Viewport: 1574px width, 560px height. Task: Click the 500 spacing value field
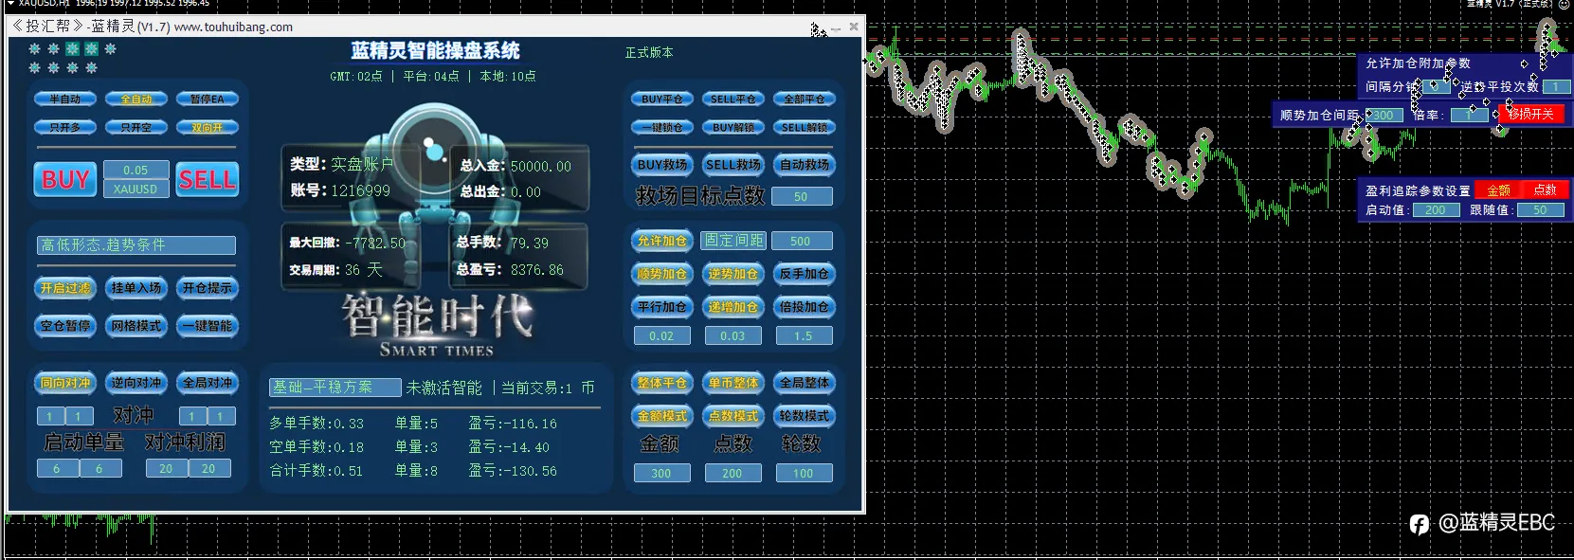point(802,241)
